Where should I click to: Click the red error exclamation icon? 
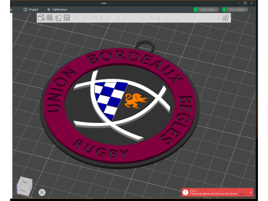[185, 192]
